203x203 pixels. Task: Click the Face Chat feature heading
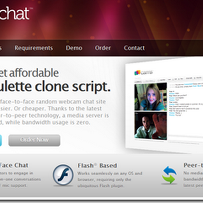coord(14,165)
